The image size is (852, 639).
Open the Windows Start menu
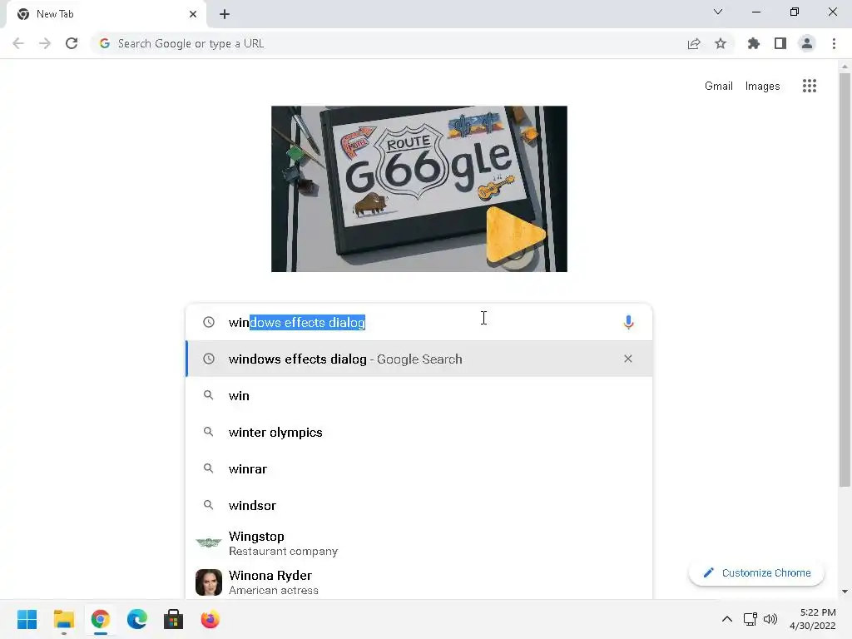tap(27, 619)
